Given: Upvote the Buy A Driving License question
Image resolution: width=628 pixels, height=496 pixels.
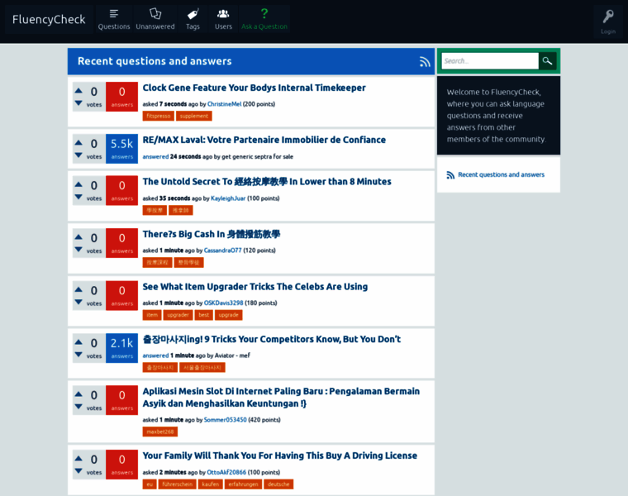Looking at the screenshot, I should [78, 459].
